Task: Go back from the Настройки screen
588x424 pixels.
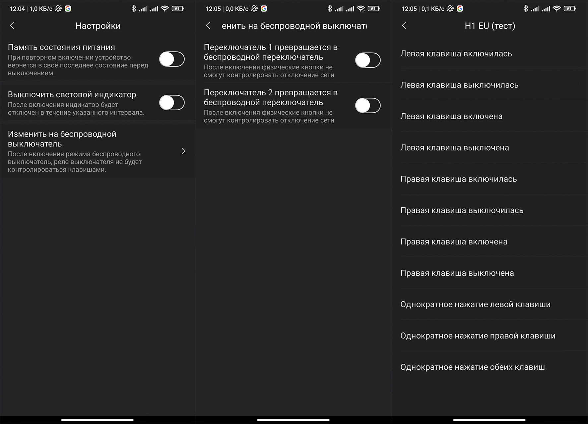Action: point(12,26)
